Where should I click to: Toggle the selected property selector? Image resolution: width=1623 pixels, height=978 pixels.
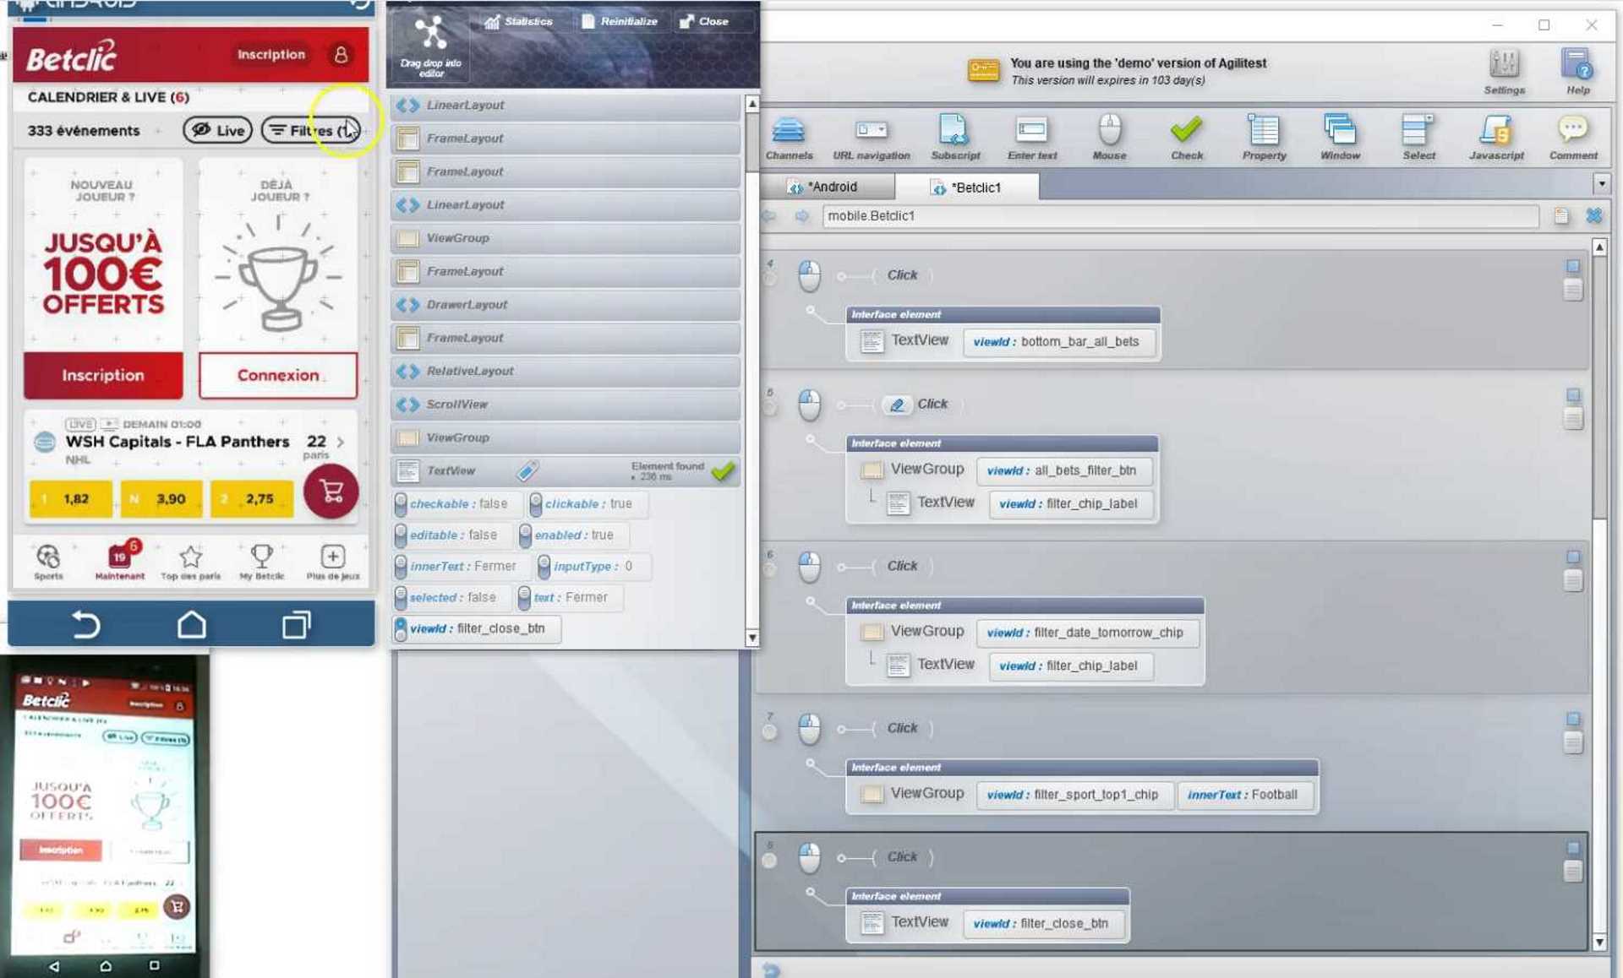[401, 598]
